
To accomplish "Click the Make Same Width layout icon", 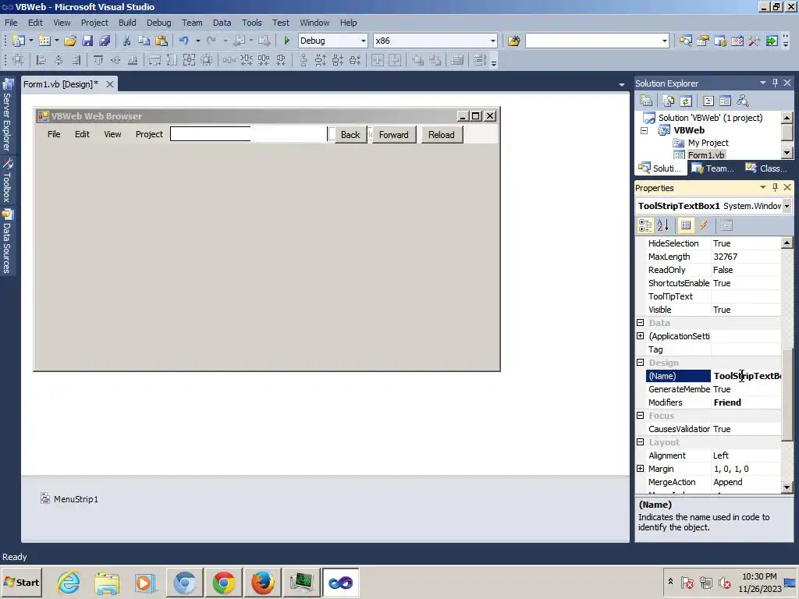I will pyautogui.click(x=155, y=60).
